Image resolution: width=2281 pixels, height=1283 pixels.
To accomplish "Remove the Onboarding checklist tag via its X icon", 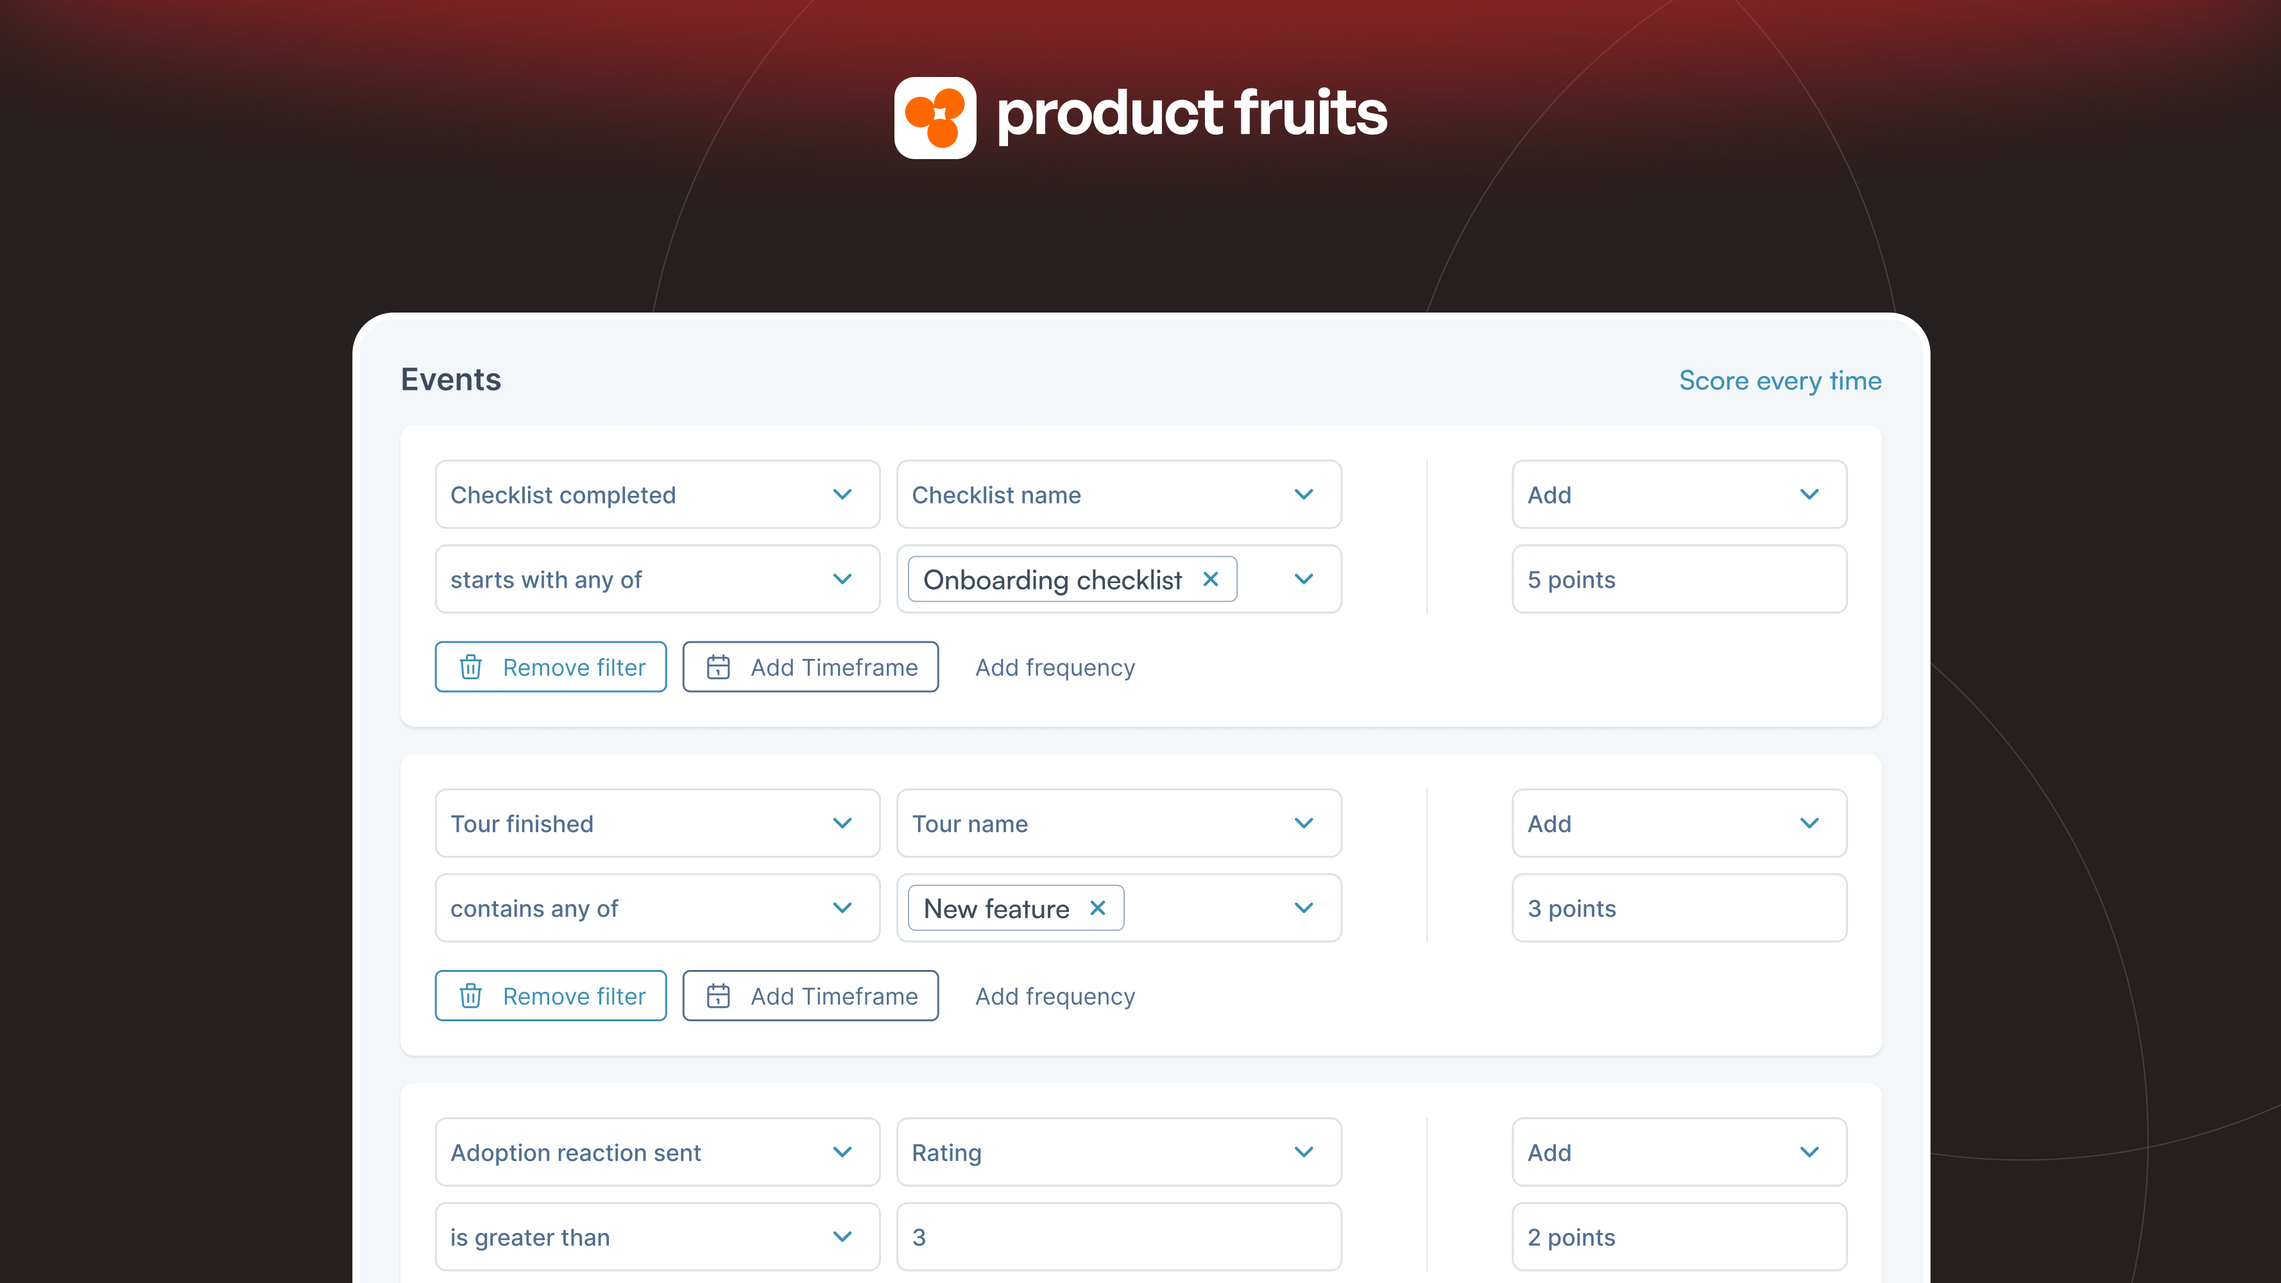I will pyautogui.click(x=1211, y=579).
